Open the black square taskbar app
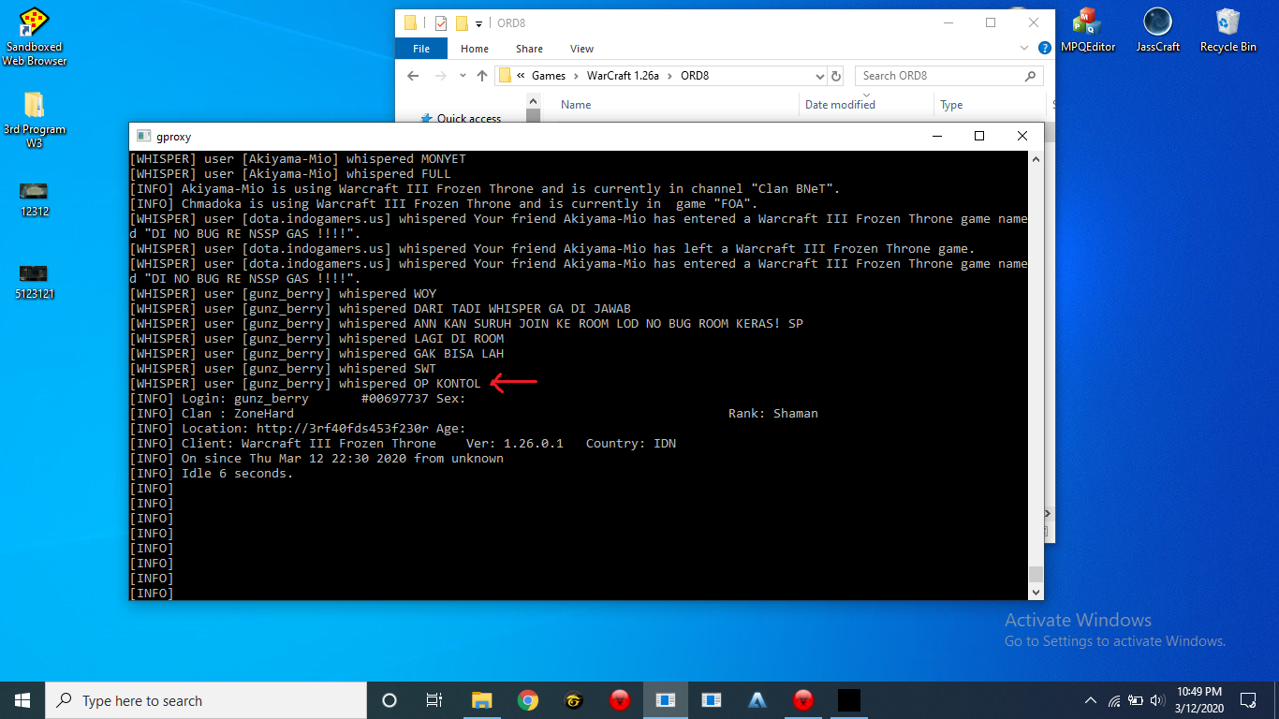 point(848,700)
